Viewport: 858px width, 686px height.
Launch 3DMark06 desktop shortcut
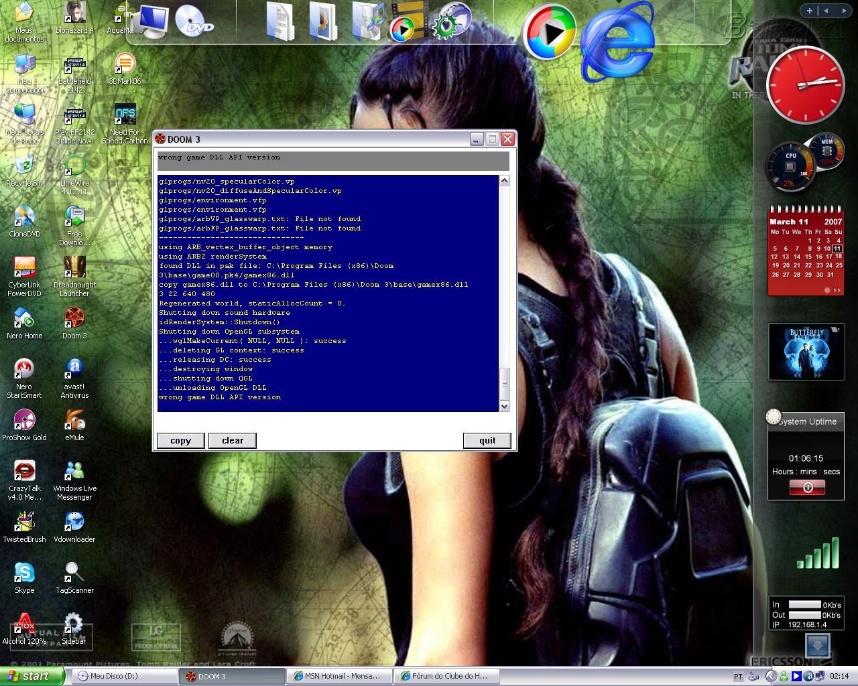coord(125,69)
